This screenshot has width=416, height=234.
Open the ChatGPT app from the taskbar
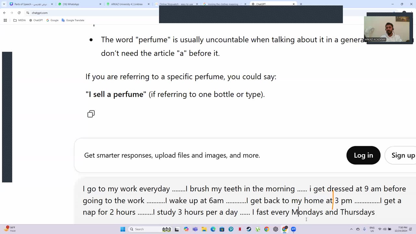tap(276, 229)
